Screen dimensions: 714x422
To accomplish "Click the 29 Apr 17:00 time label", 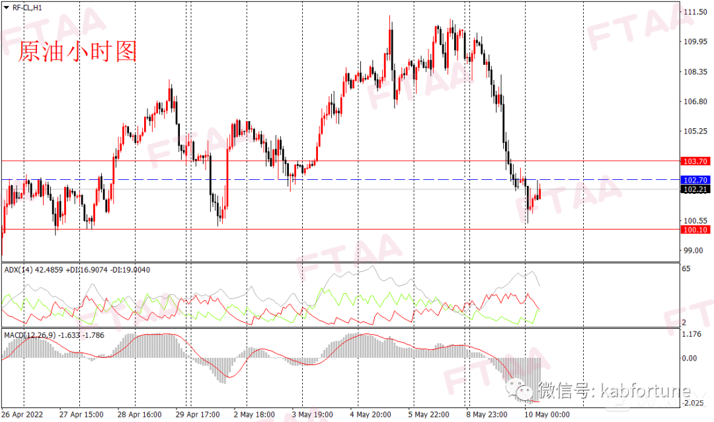I will pos(198,415).
